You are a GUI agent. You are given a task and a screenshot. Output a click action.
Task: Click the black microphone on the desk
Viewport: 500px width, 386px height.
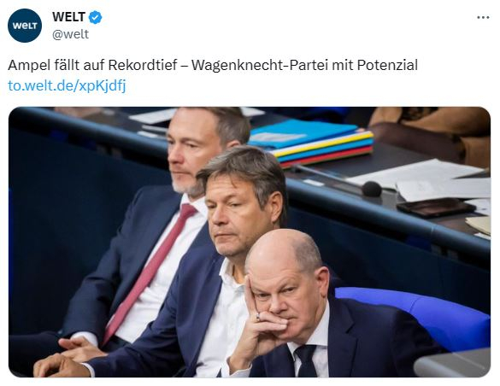pos(372,189)
